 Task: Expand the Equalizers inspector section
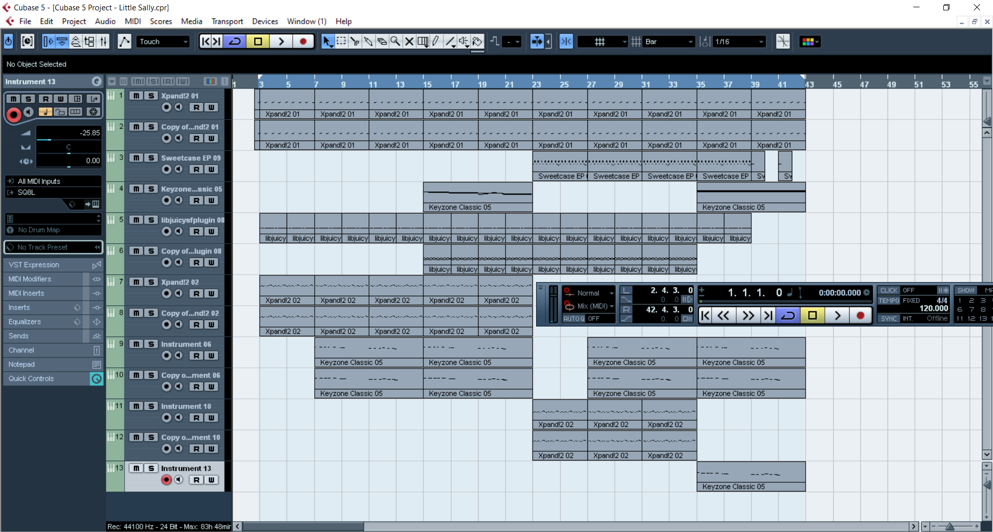tap(54, 322)
